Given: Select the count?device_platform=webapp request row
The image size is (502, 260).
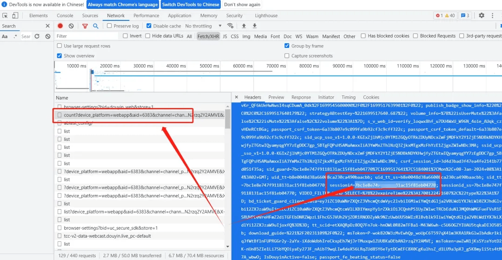Looking at the screenshot, I should [139, 115].
